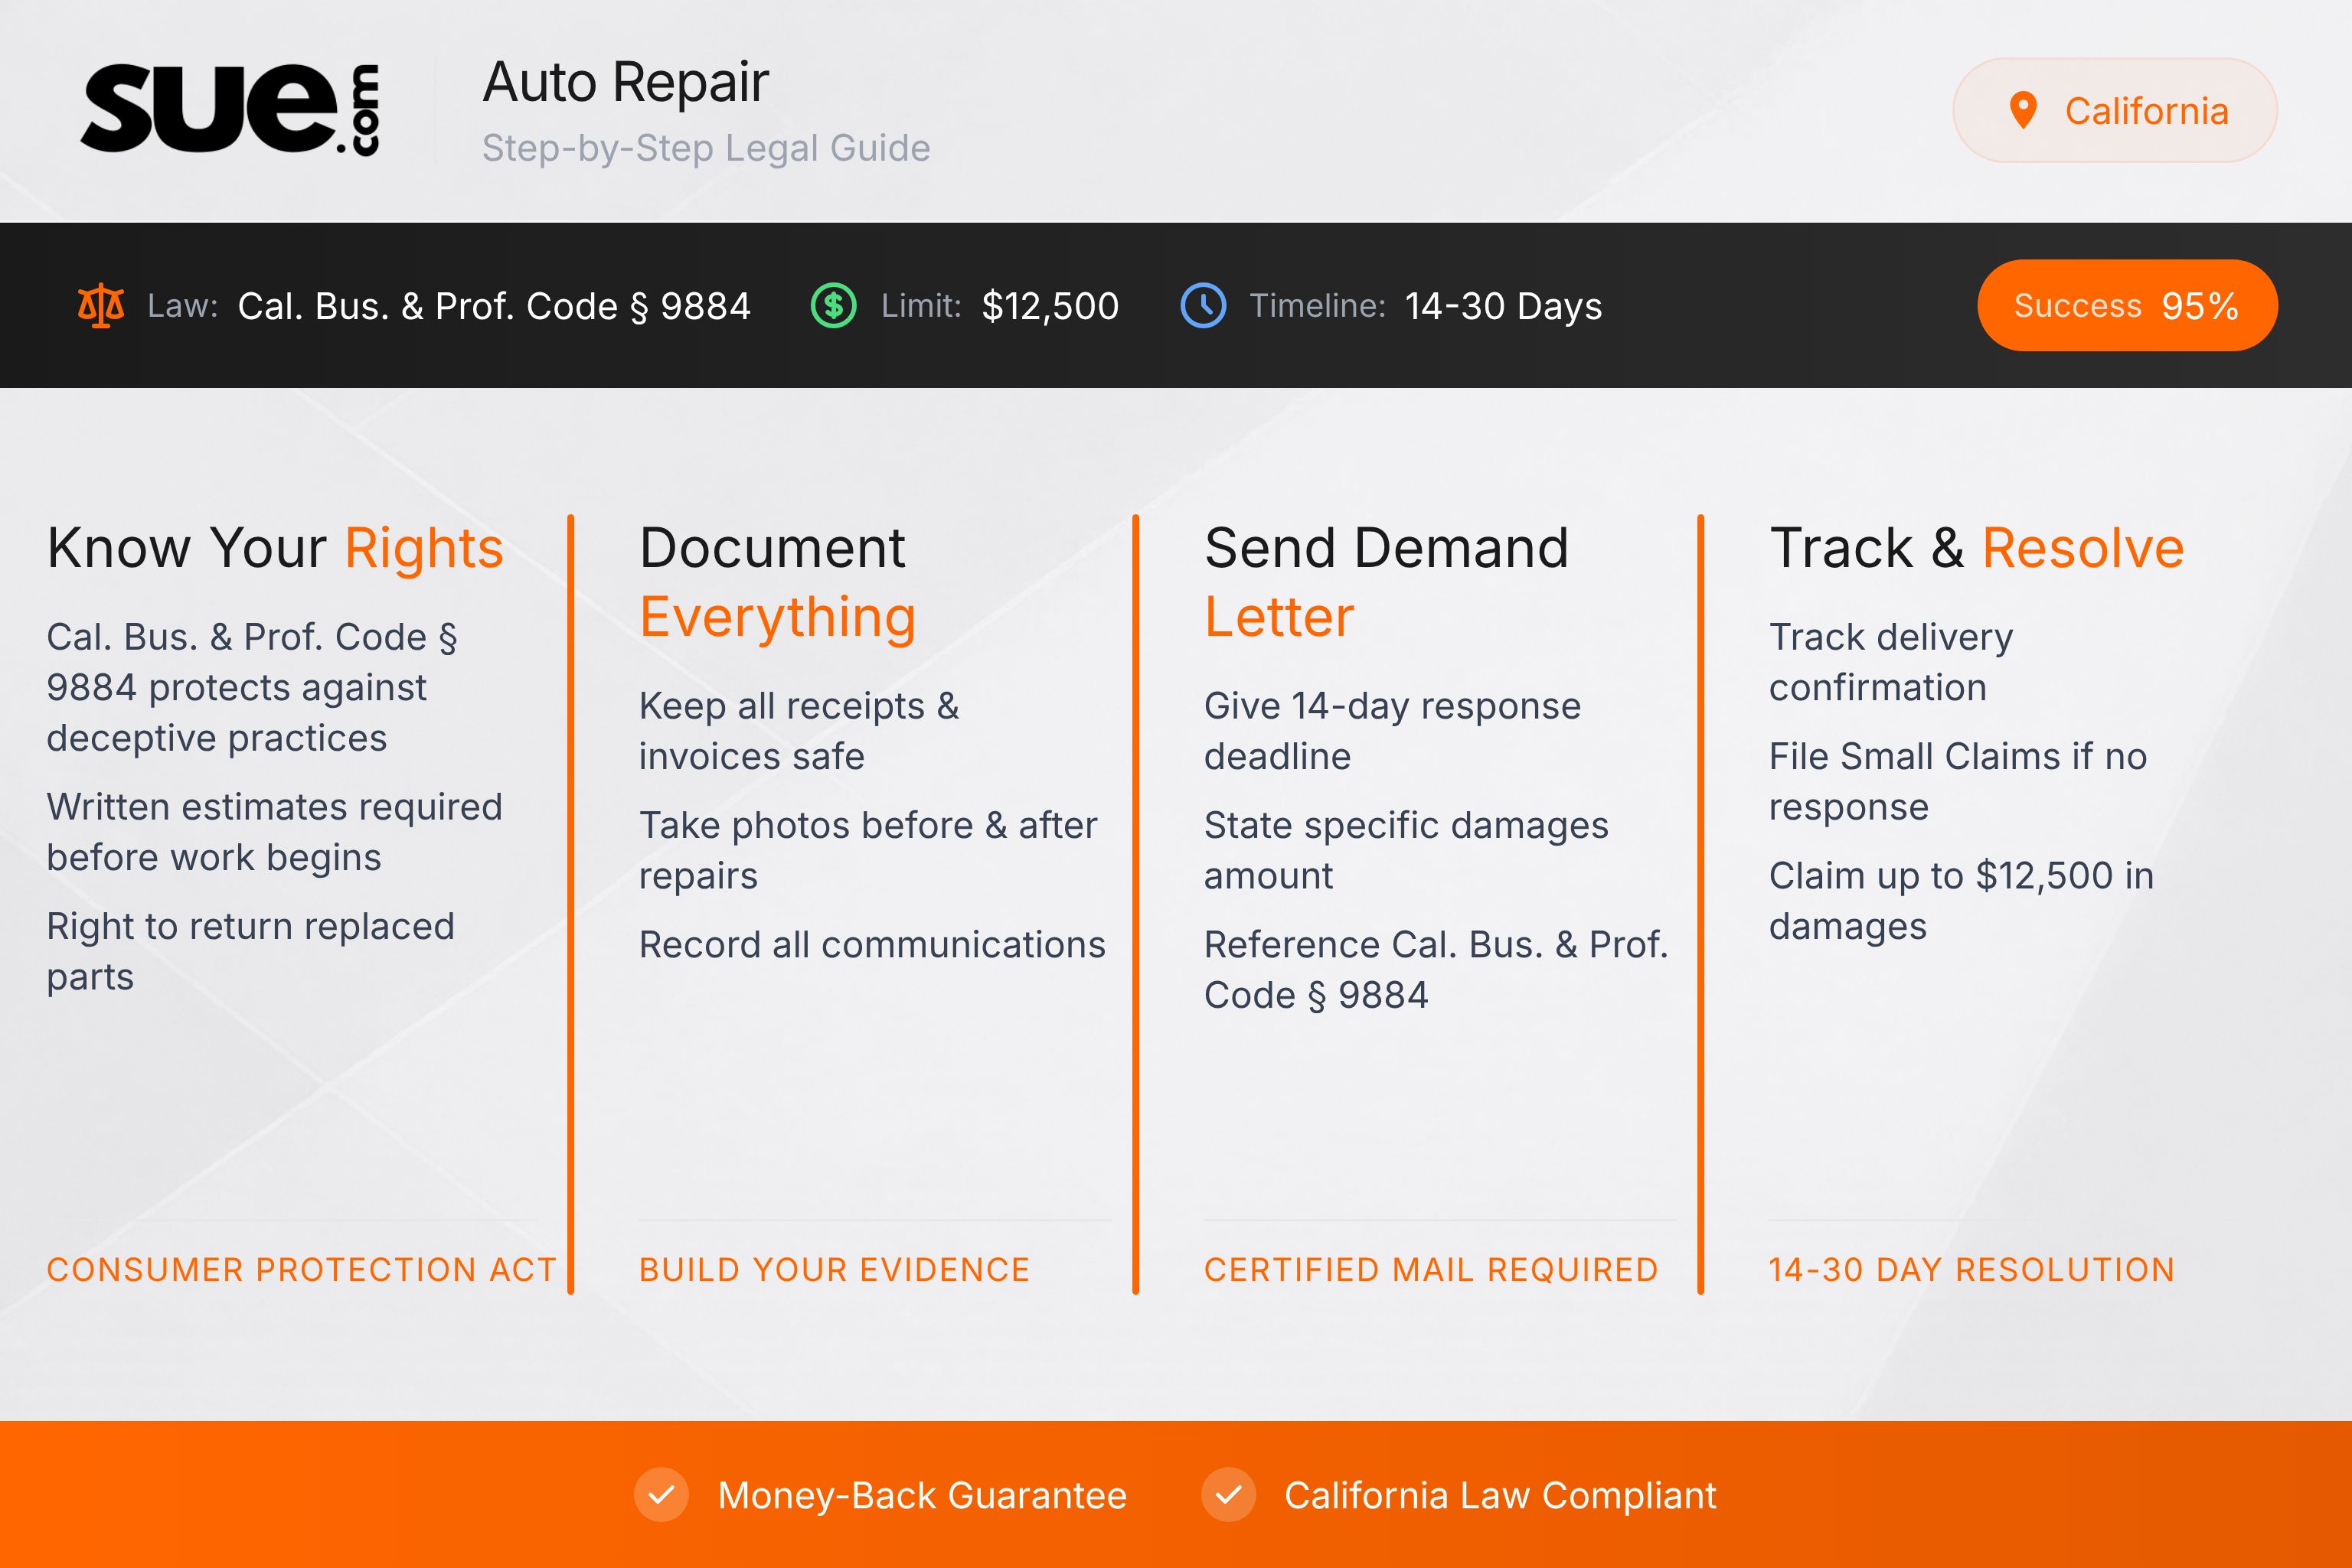Click the 14-30 Days timeline value
The height and width of the screenshot is (1568, 2352).
[1503, 307]
